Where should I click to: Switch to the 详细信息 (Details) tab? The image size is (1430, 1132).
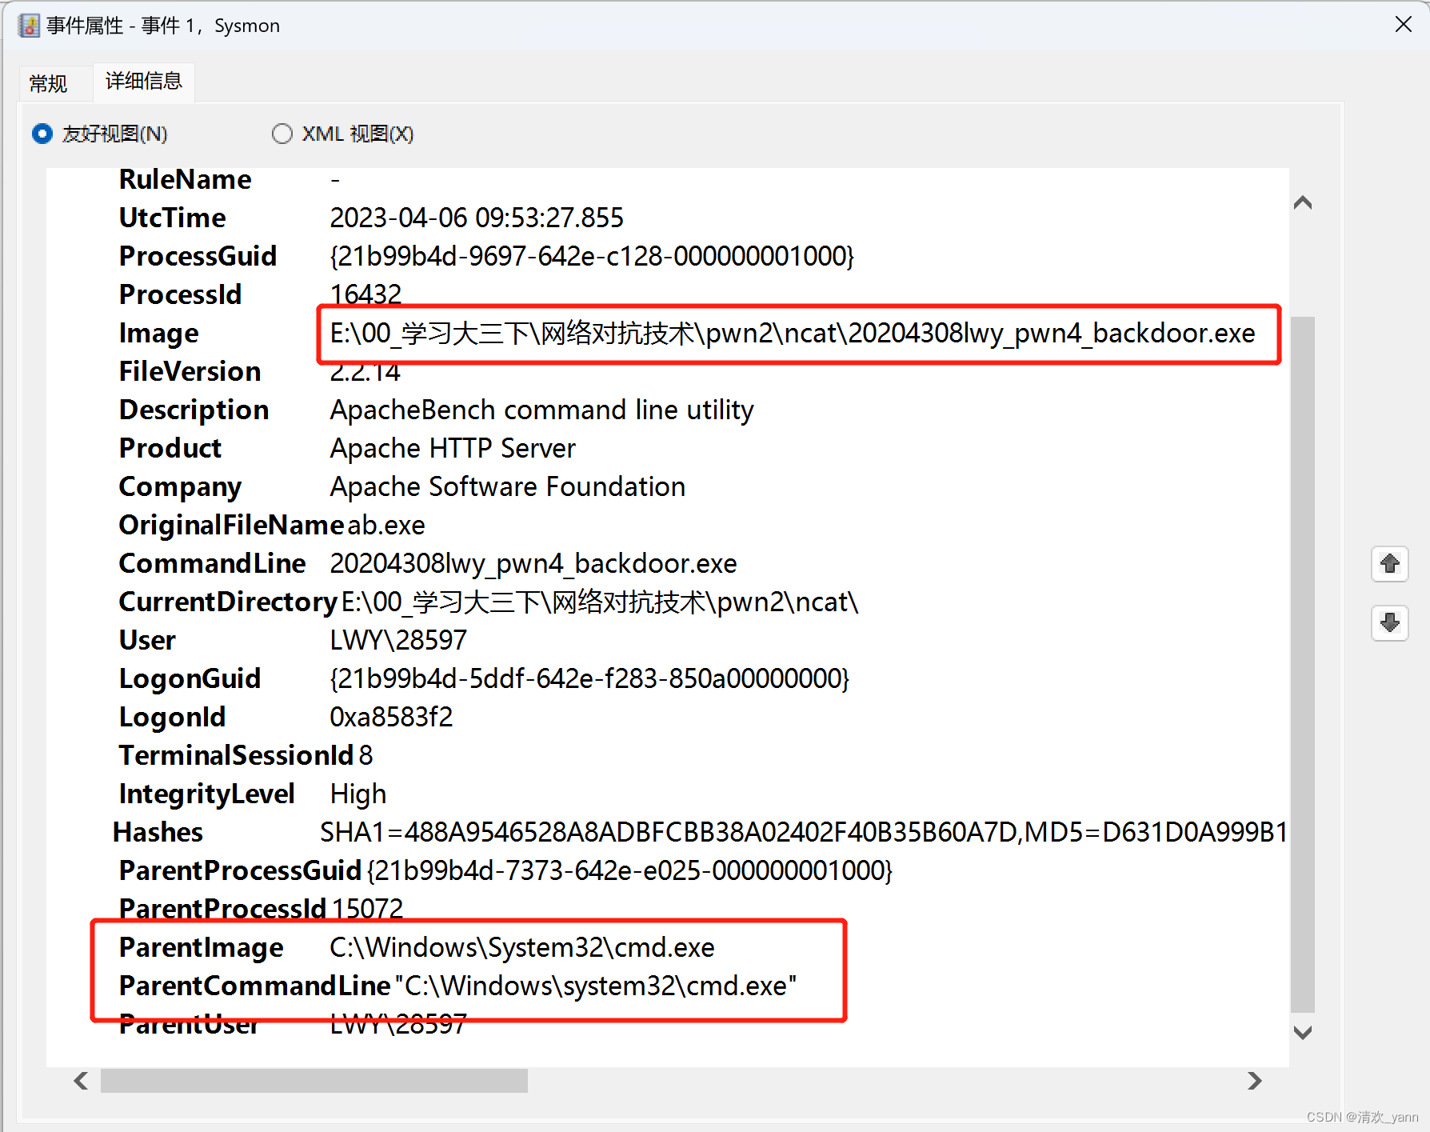(144, 82)
